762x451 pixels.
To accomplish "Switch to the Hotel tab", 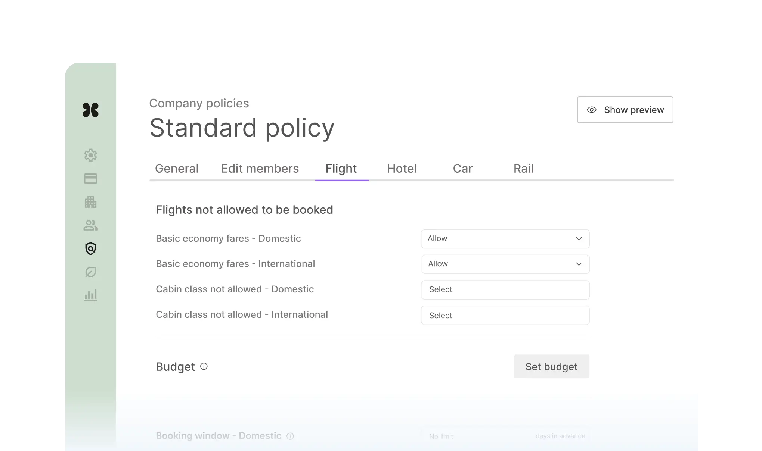I will pos(402,168).
